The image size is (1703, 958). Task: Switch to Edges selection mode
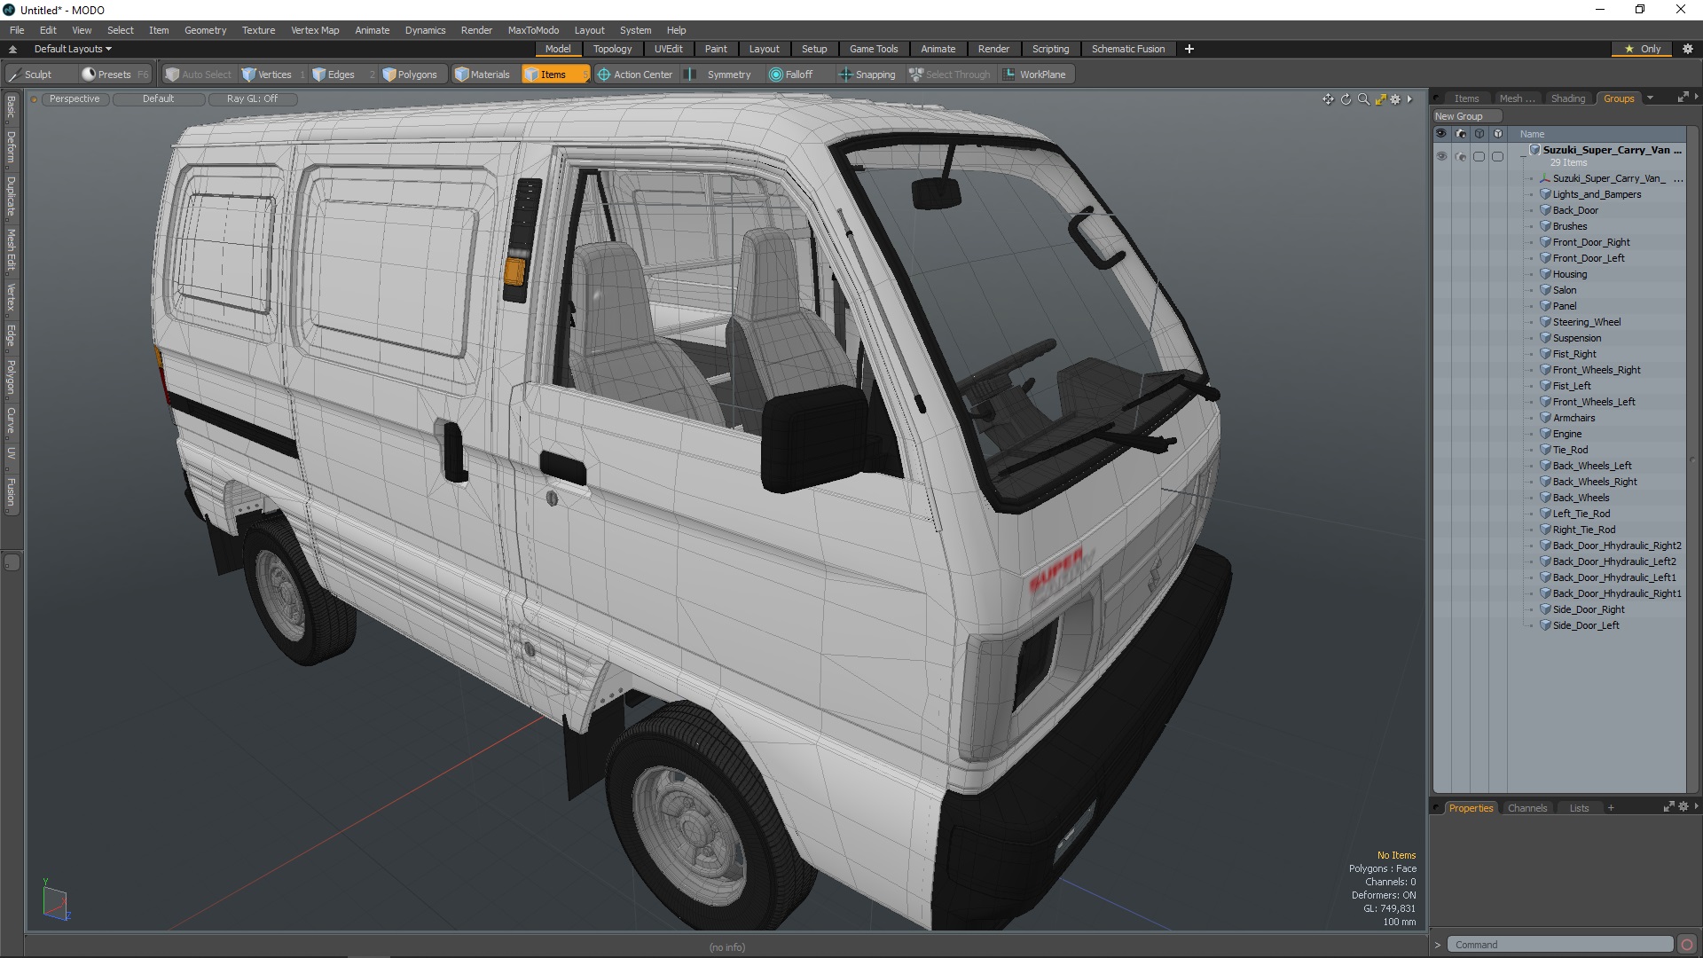click(334, 75)
